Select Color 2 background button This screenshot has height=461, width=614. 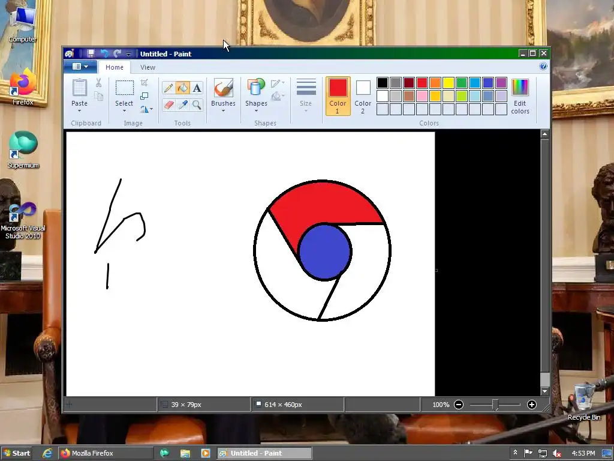coord(363,96)
